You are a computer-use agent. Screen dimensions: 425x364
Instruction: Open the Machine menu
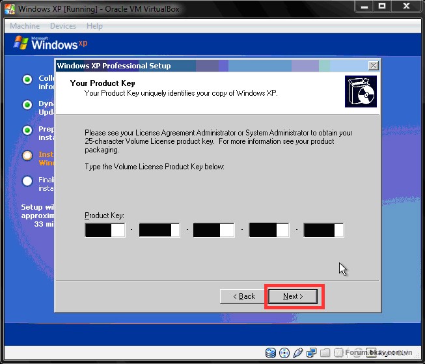click(x=25, y=26)
